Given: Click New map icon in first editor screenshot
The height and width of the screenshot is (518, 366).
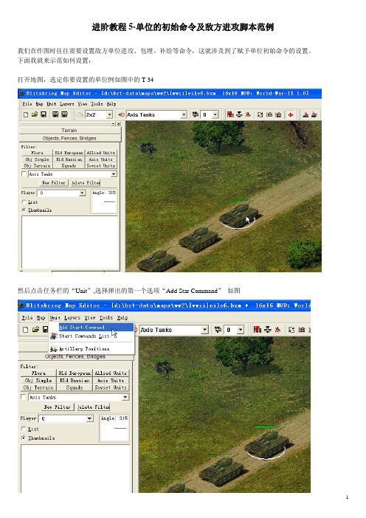Looking at the screenshot, I should pos(25,114).
